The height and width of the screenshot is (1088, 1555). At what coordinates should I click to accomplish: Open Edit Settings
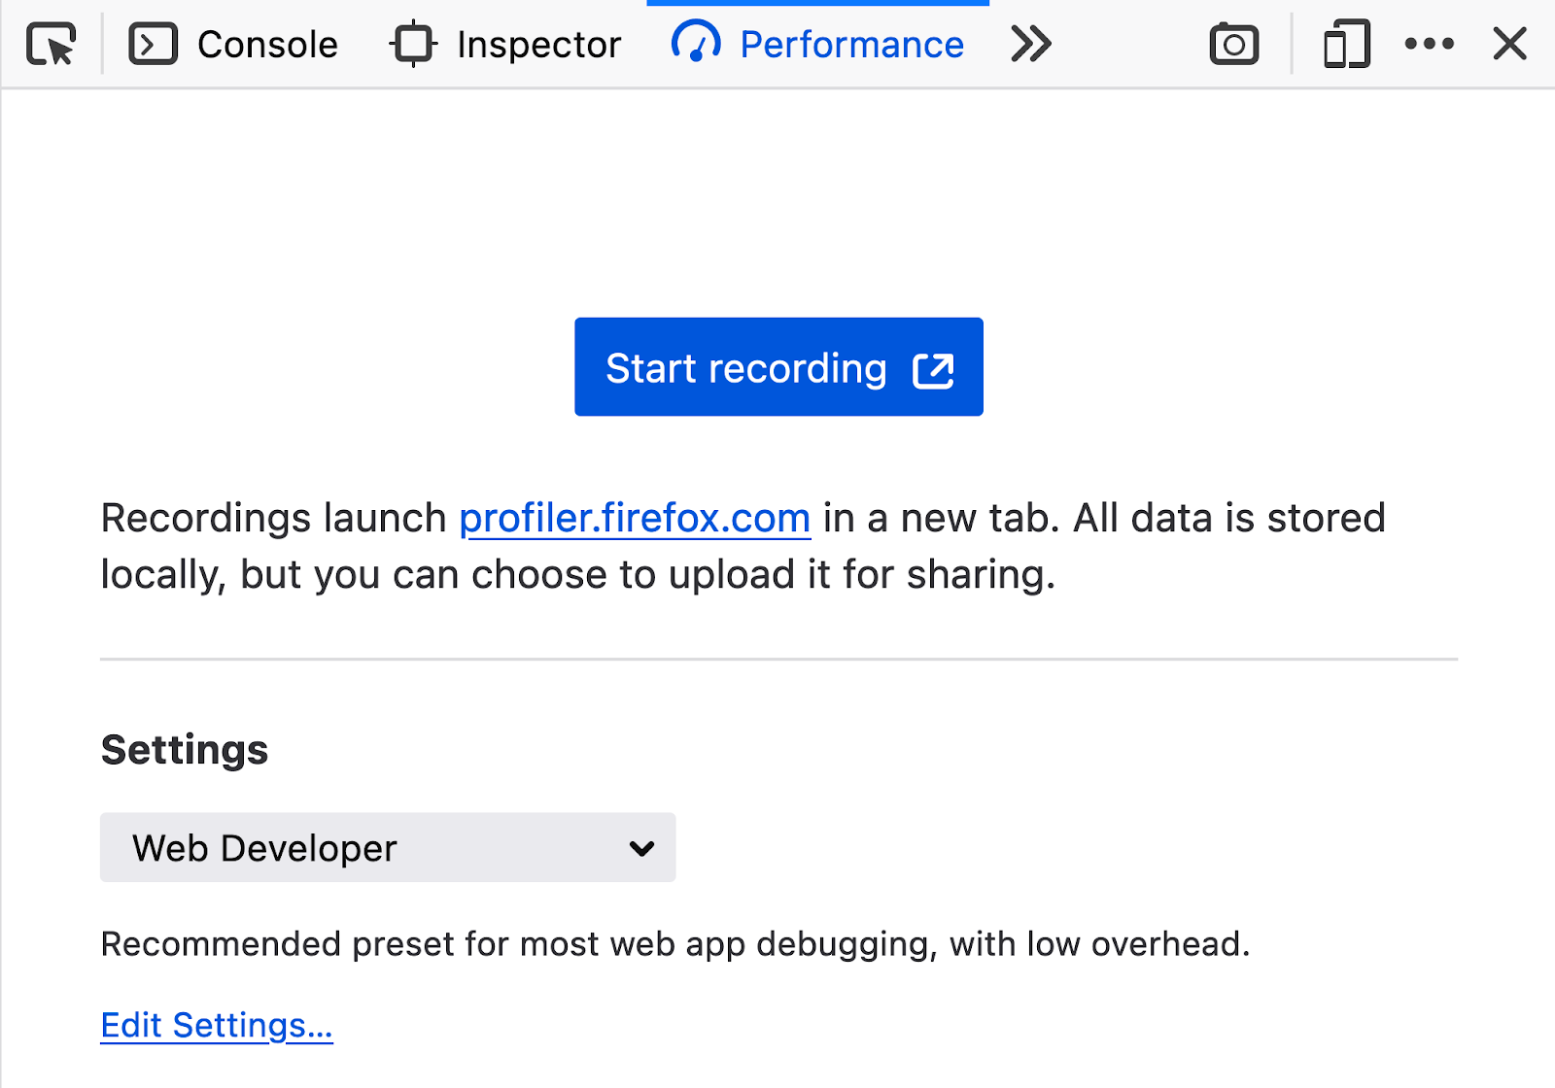pos(216,1025)
